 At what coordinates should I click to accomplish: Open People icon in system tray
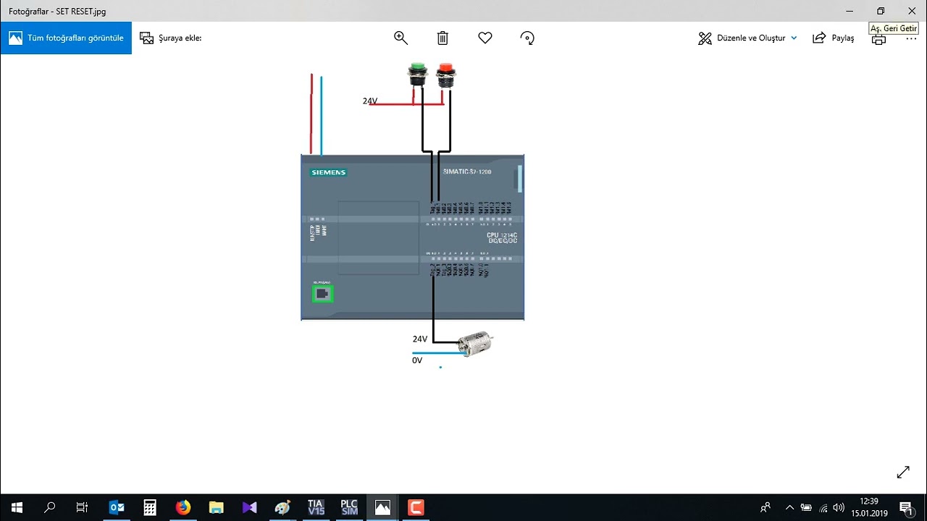[x=765, y=507]
